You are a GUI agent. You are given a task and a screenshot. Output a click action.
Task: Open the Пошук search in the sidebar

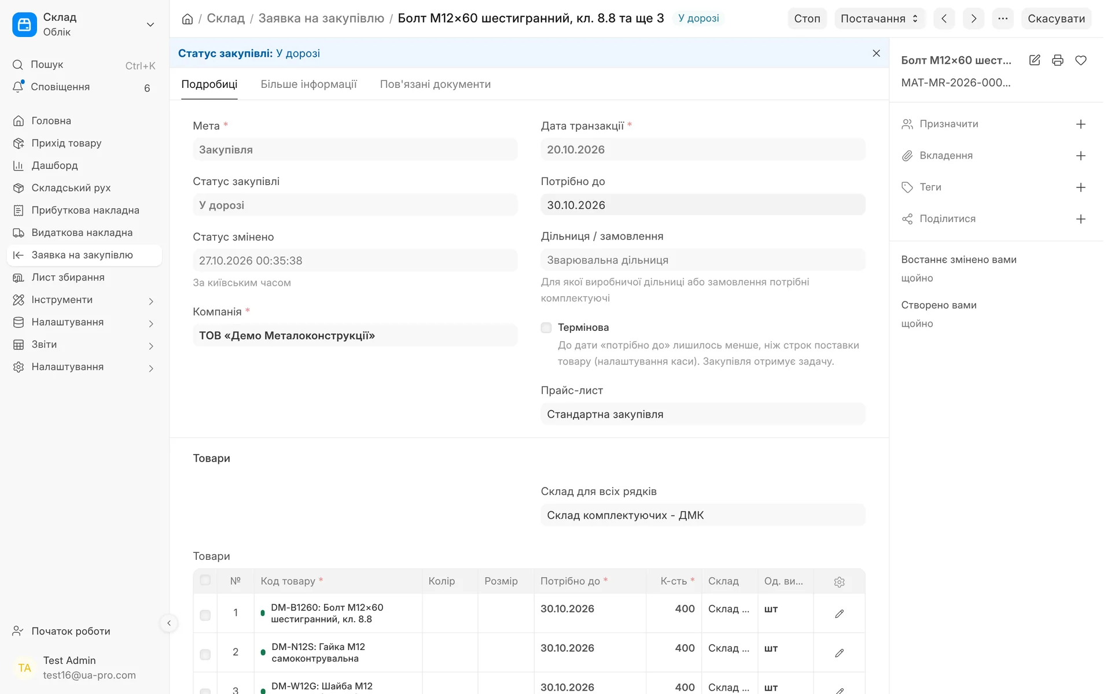click(86, 65)
